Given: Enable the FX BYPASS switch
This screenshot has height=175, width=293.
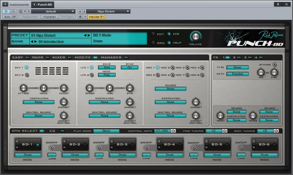Looking at the screenshot, I should tap(274, 65).
